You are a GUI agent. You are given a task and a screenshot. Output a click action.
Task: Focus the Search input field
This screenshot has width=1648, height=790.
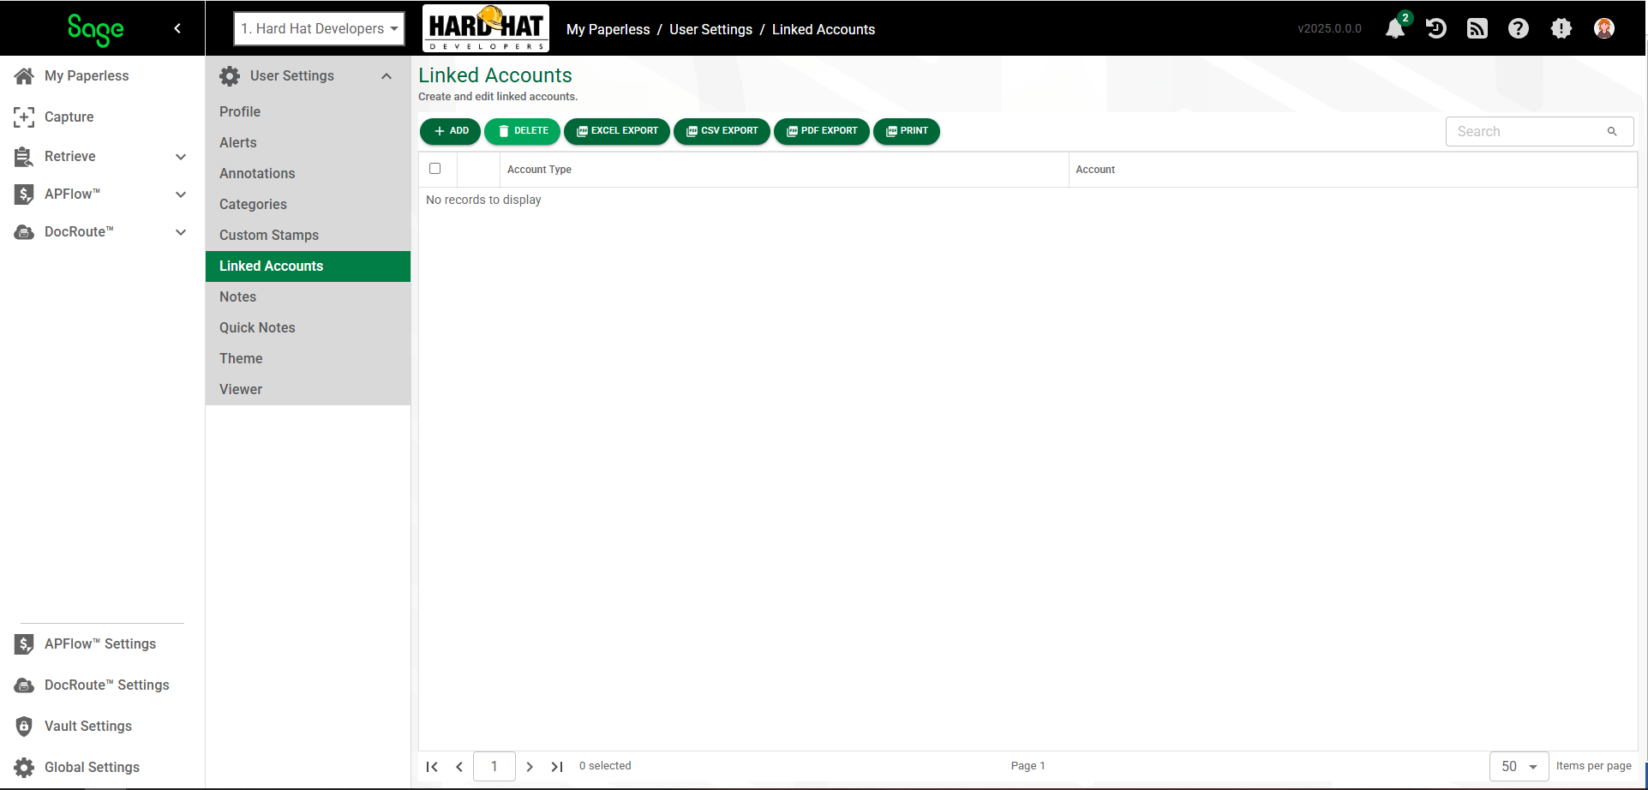(x=1539, y=131)
